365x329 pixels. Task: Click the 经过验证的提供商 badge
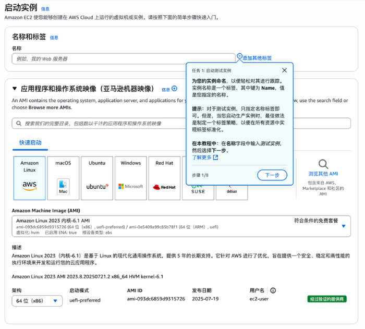pyautogui.click(x=326, y=299)
